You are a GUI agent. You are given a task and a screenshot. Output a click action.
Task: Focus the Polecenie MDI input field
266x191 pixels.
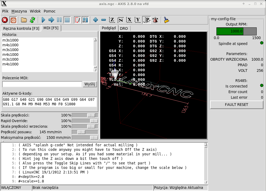click(x=42, y=84)
